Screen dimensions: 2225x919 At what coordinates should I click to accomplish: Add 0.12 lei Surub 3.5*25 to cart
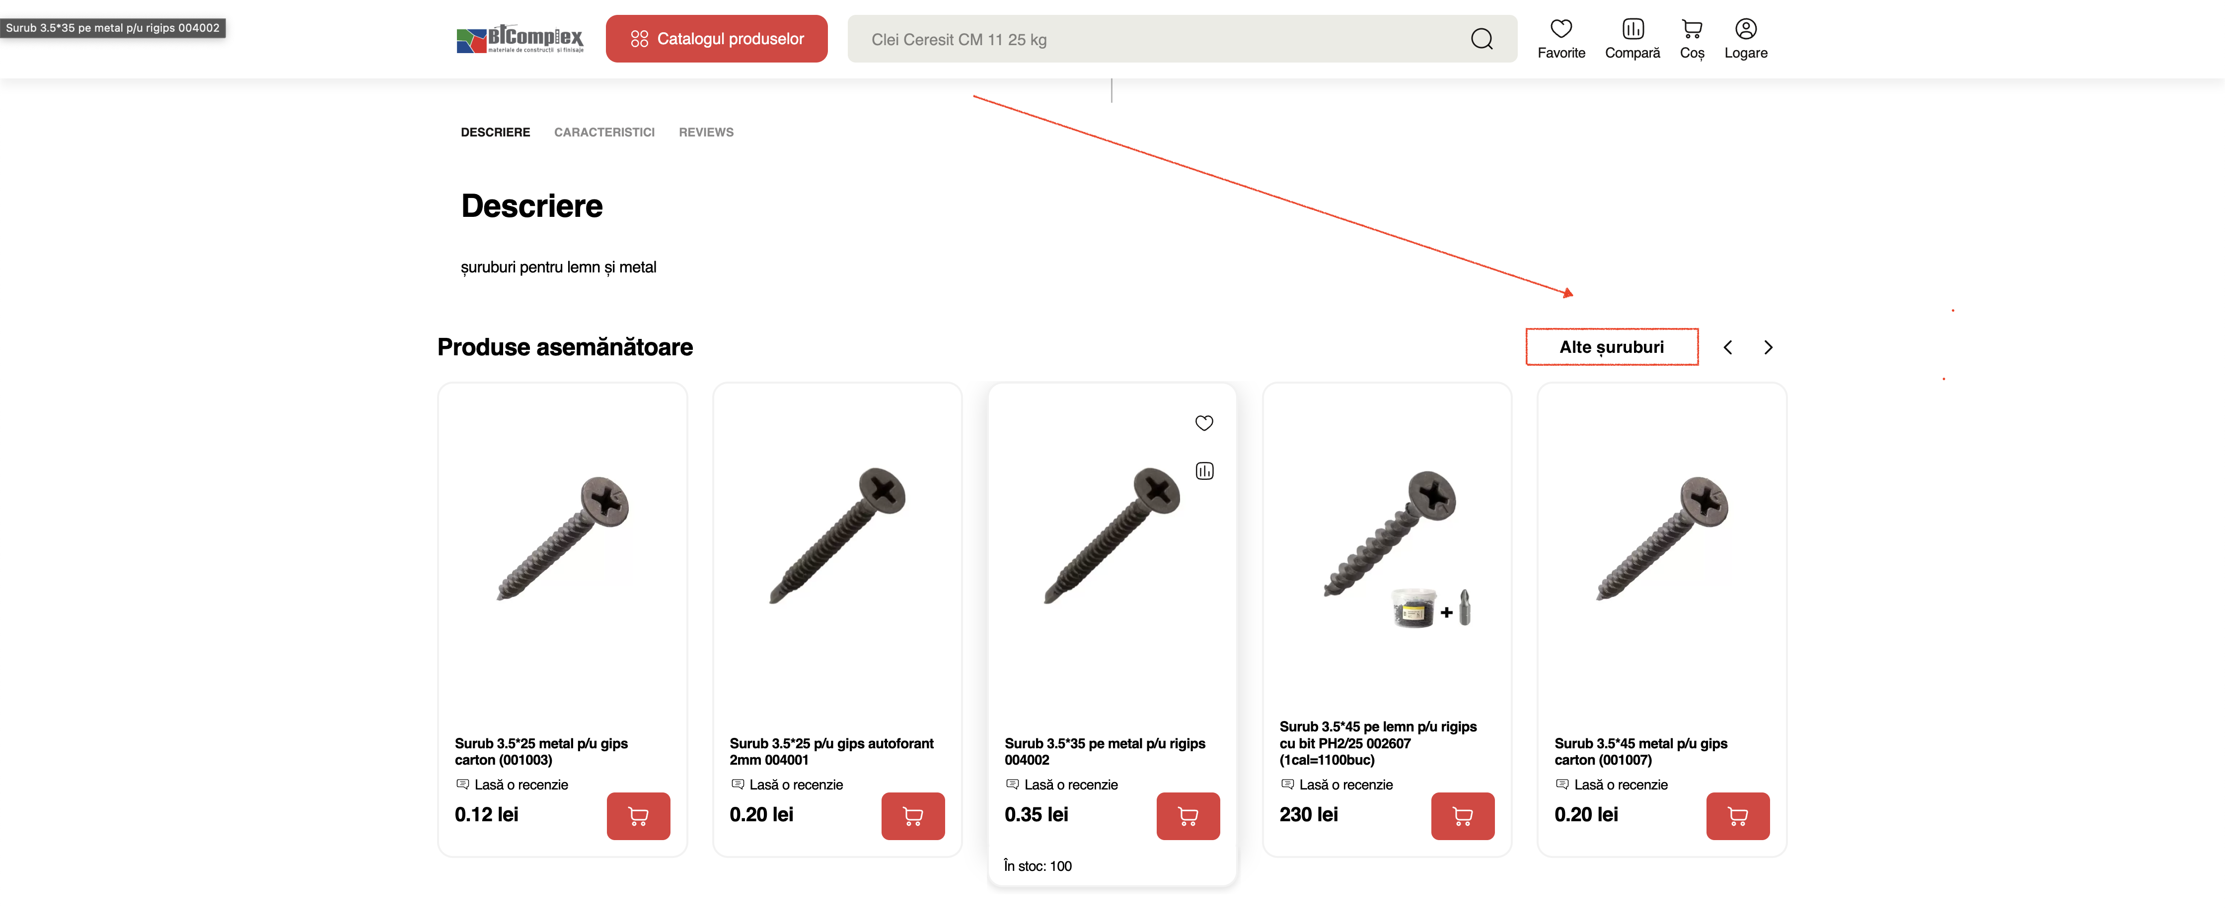(x=638, y=815)
